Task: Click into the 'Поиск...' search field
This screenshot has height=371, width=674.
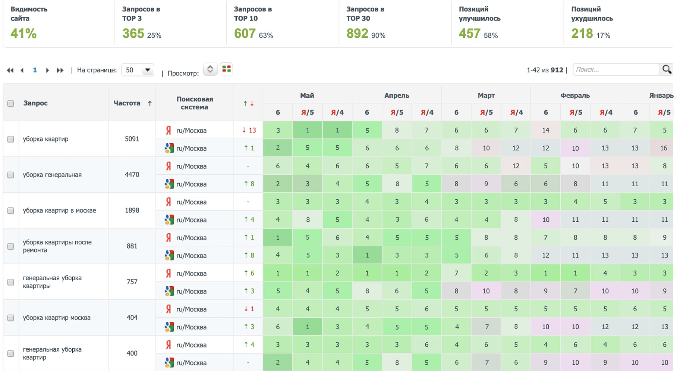Action: click(615, 69)
